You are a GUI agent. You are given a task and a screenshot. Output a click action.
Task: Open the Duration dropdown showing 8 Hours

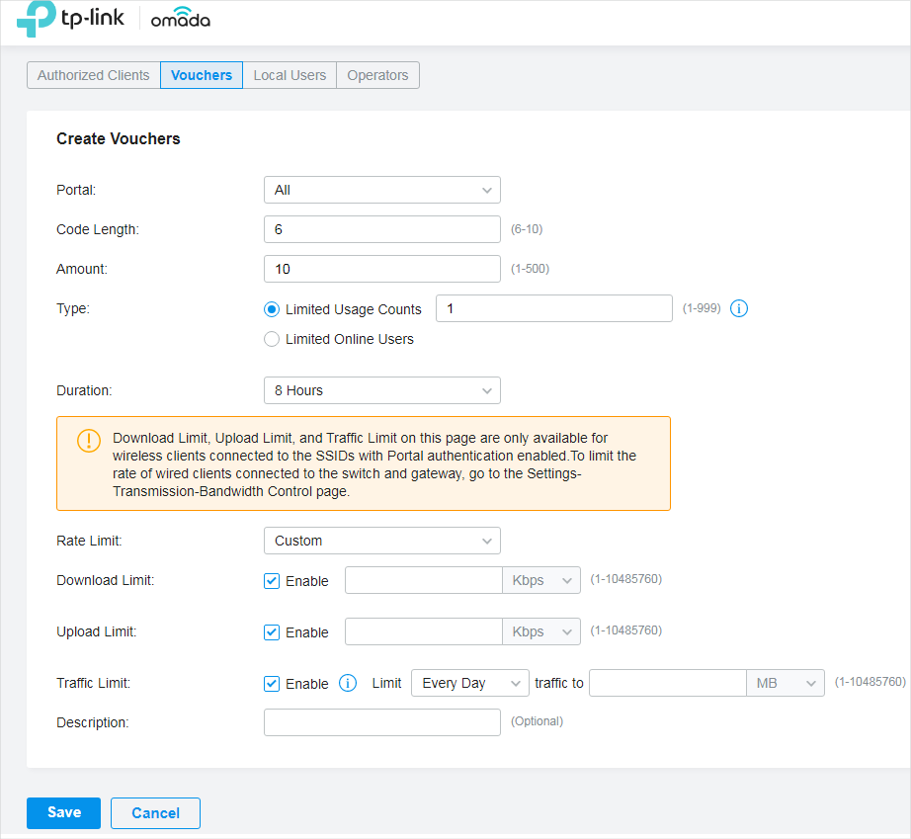(381, 390)
